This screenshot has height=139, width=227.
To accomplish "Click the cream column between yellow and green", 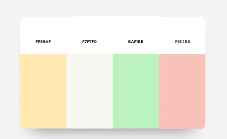I will pyautogui.click(x=89, y=92).
